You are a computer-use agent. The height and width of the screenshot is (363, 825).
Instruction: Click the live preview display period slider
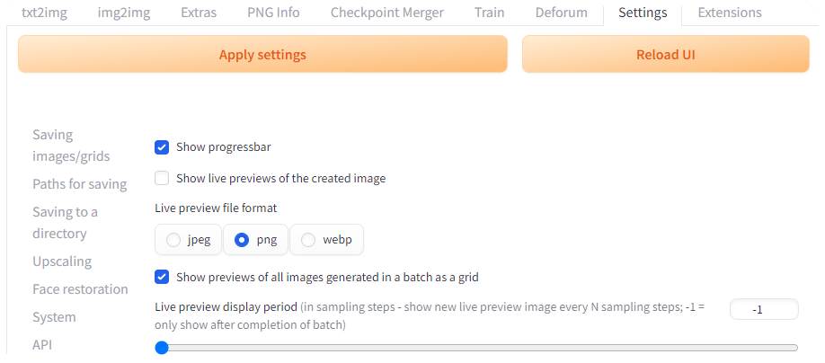click(x=476, y=348)
